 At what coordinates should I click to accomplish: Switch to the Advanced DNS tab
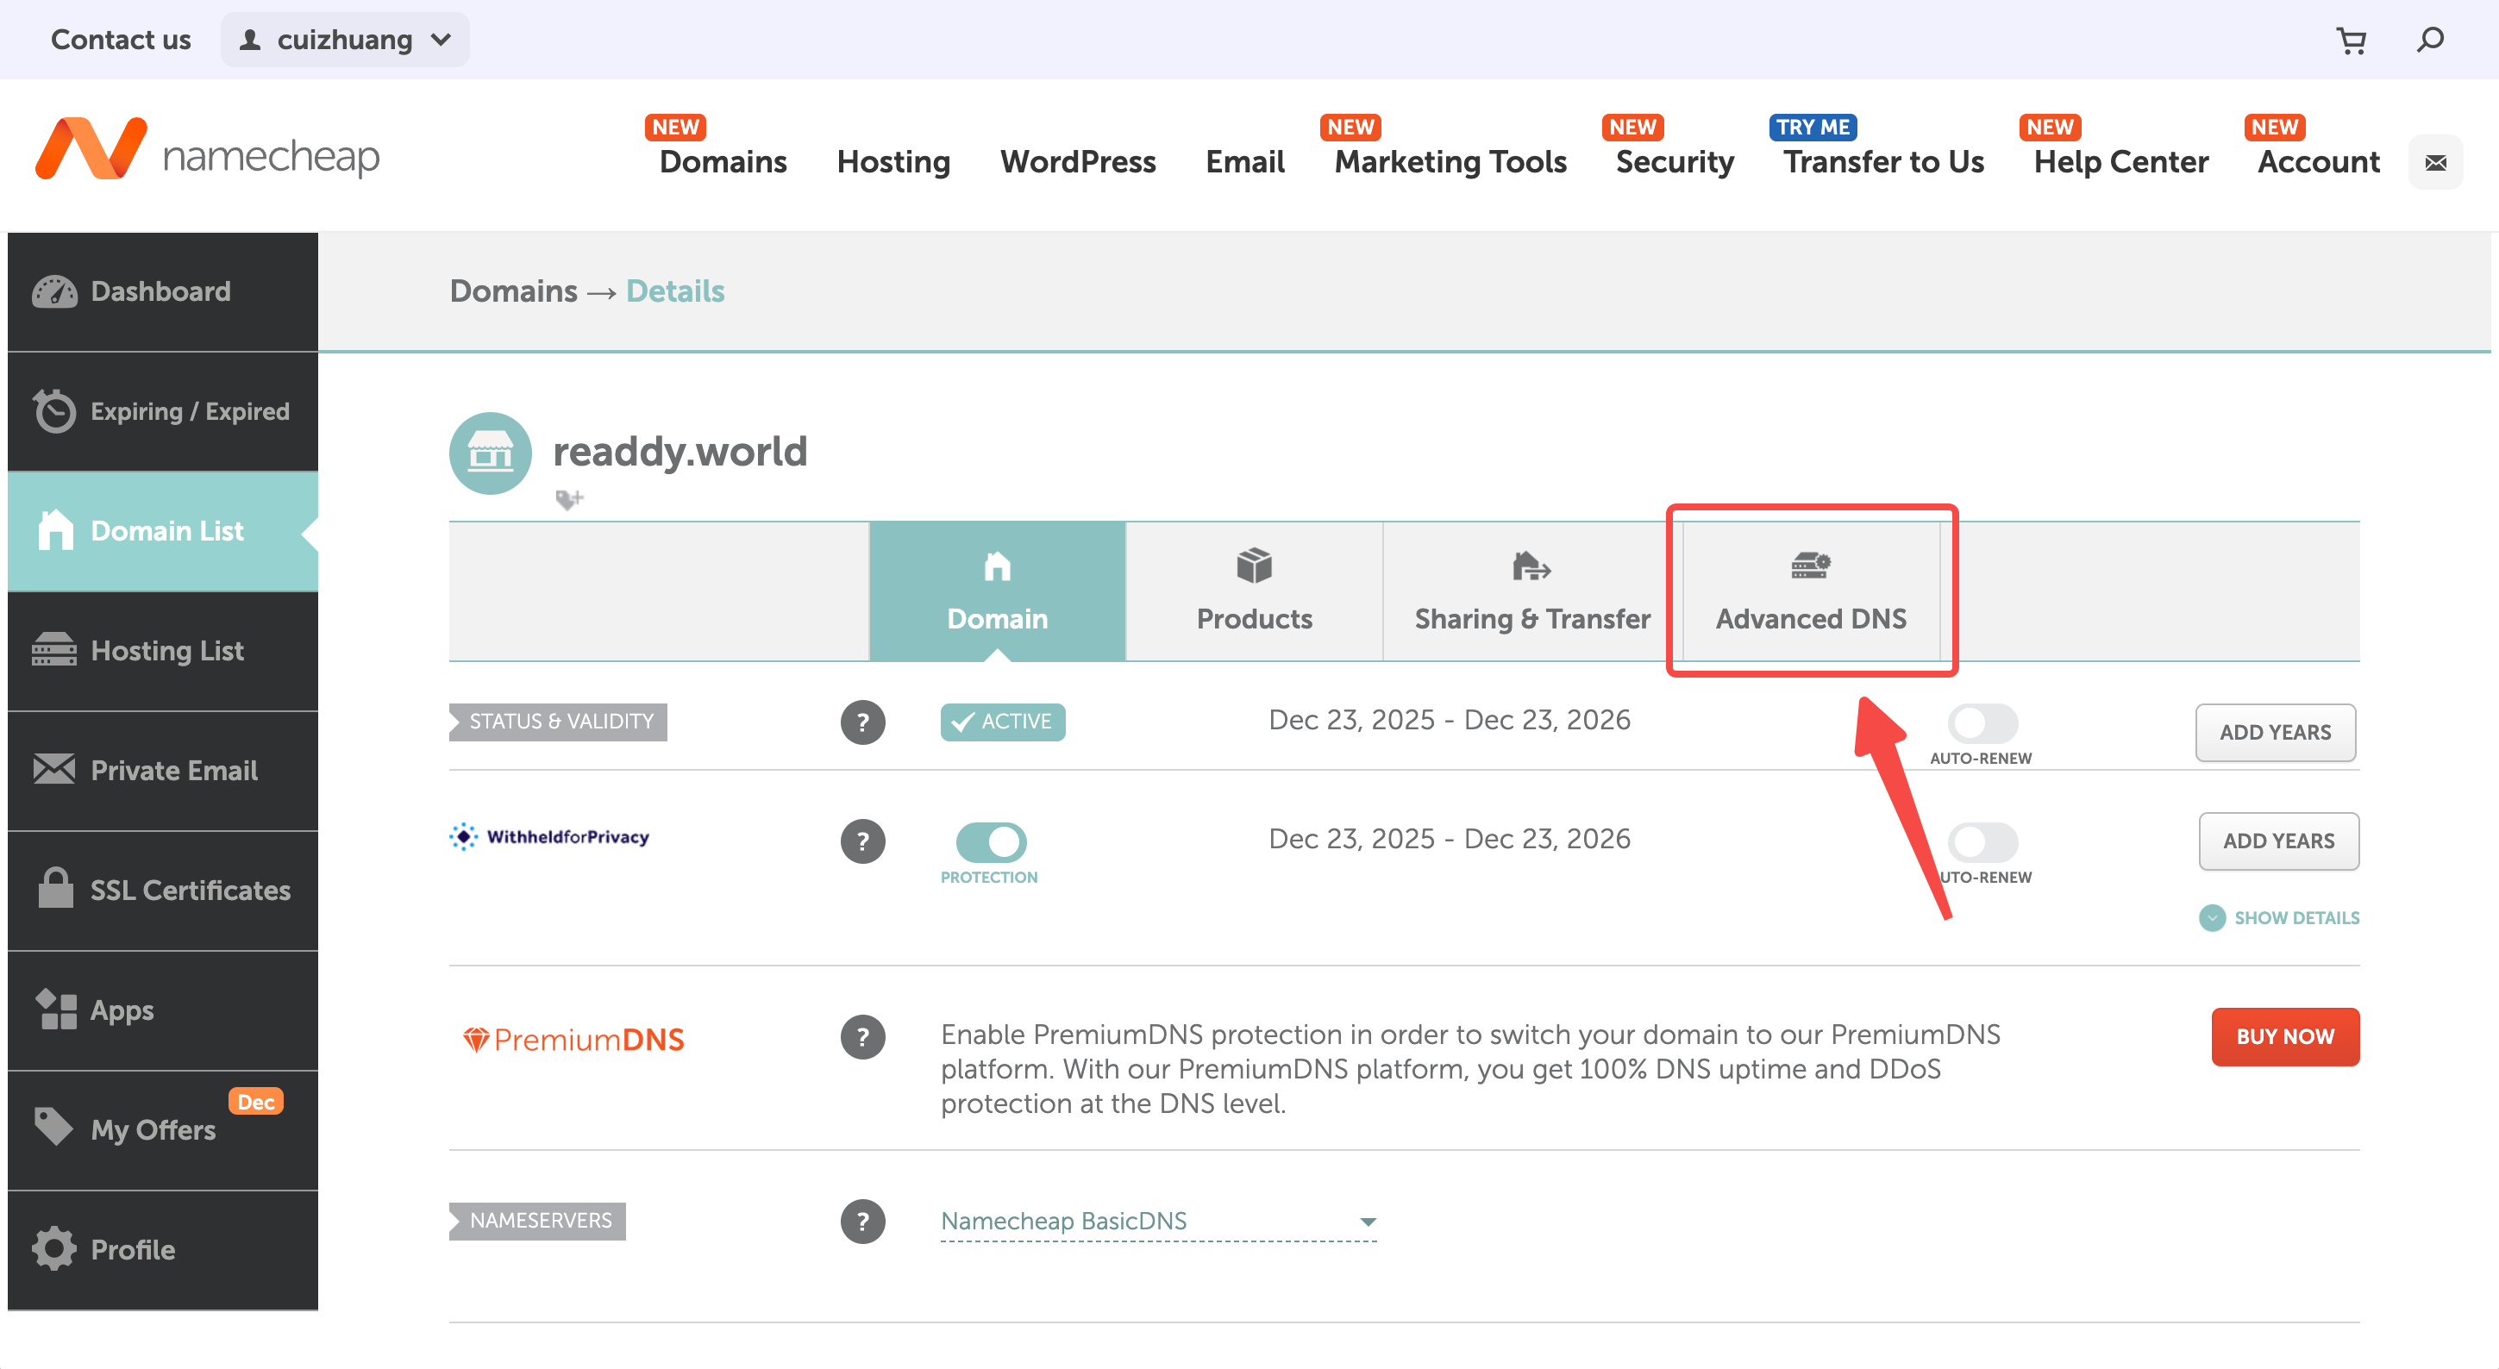1810,591
